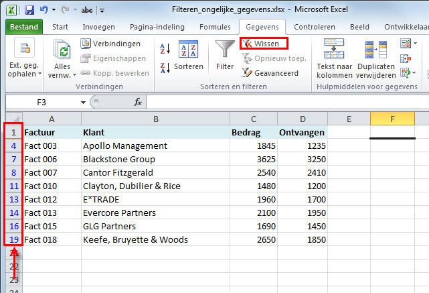
Task: Click cell Apollo Management
Action: click(155, 145)
